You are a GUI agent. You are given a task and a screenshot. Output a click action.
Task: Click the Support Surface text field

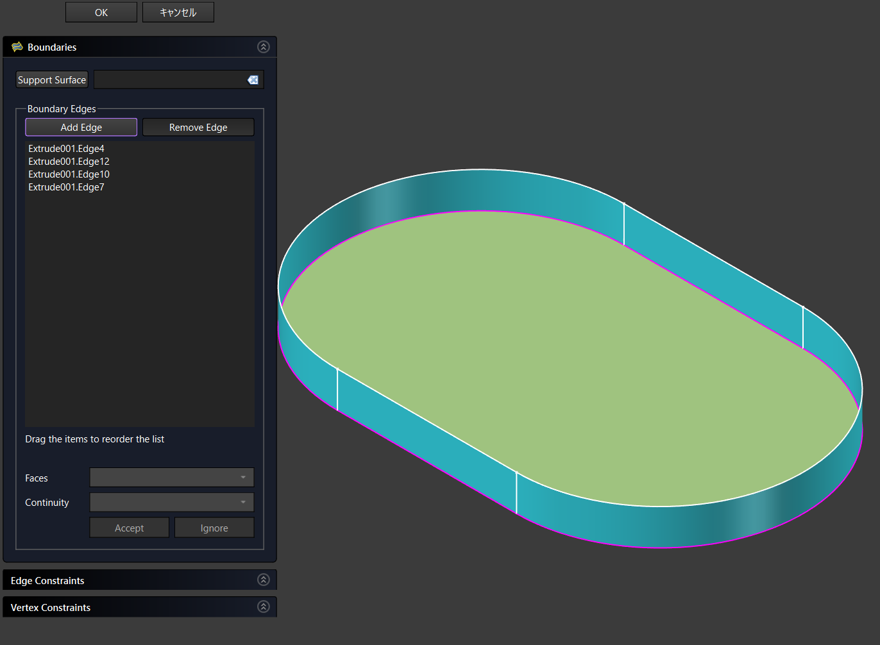[x=169, y=80]
